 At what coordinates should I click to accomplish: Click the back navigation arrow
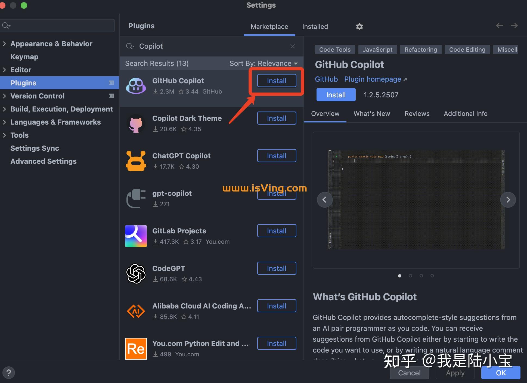coord(499,26)
